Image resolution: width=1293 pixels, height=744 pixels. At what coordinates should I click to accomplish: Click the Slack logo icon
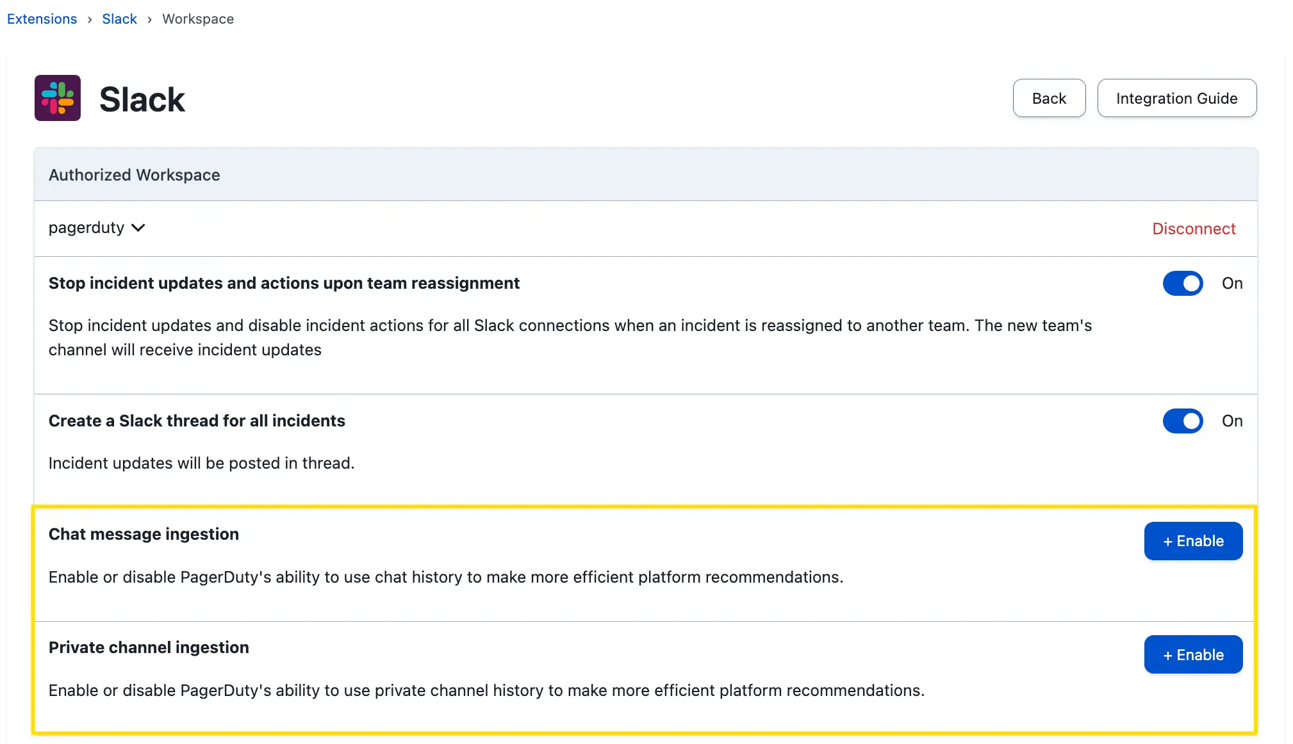[x=58, y=98]
